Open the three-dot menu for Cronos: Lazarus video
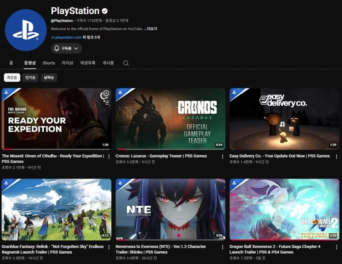342x264 pixels. (222, 157)
